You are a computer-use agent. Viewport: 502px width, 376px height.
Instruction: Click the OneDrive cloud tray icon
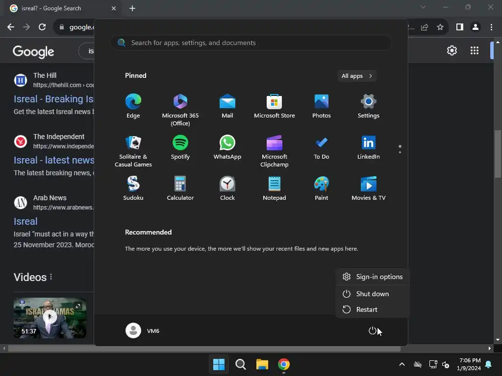point(418,364)
